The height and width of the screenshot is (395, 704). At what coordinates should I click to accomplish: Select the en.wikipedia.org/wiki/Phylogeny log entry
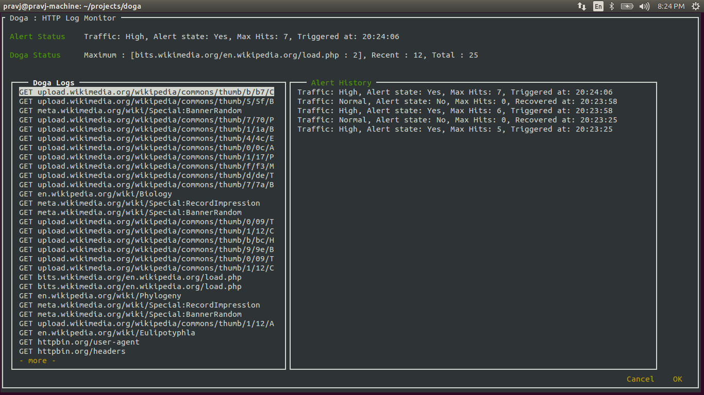coord(100,296)
